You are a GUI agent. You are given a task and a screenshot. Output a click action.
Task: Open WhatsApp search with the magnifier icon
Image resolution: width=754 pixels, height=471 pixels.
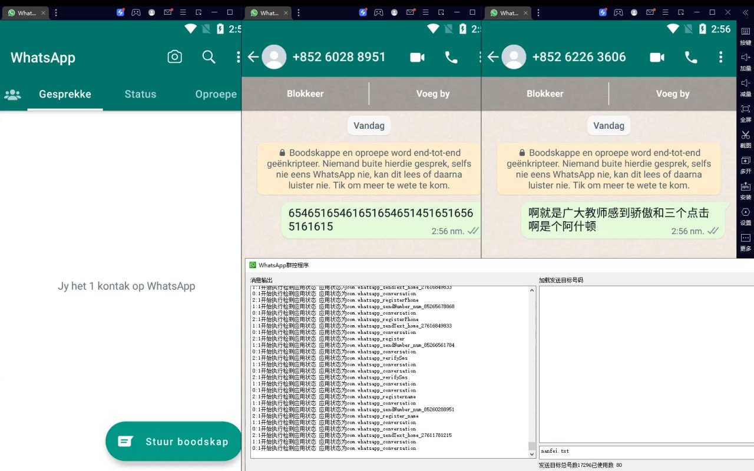tap(209, 56)
